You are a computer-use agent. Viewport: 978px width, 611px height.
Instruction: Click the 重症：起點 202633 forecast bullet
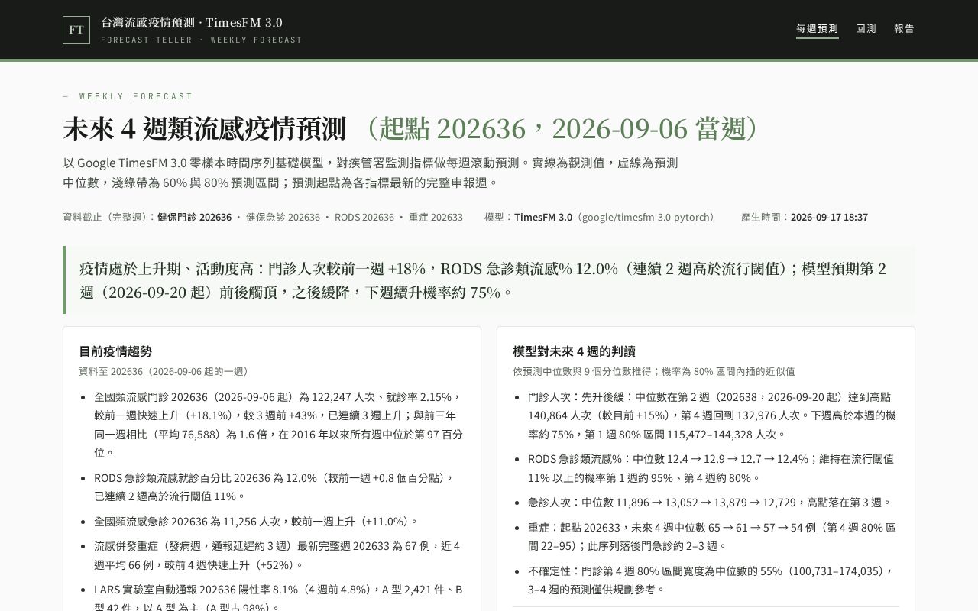tap(713, 537)
